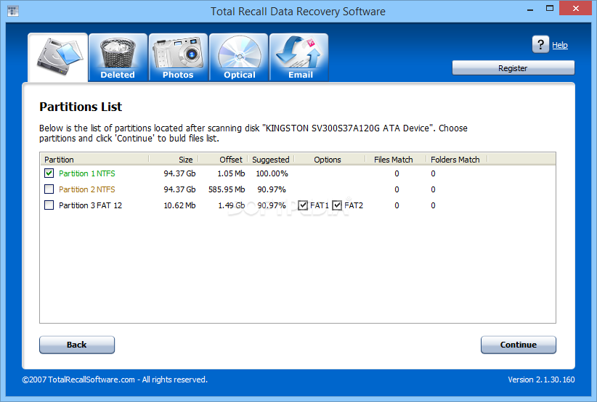
Task: Click the Register button
Action: tap(513, 68)
